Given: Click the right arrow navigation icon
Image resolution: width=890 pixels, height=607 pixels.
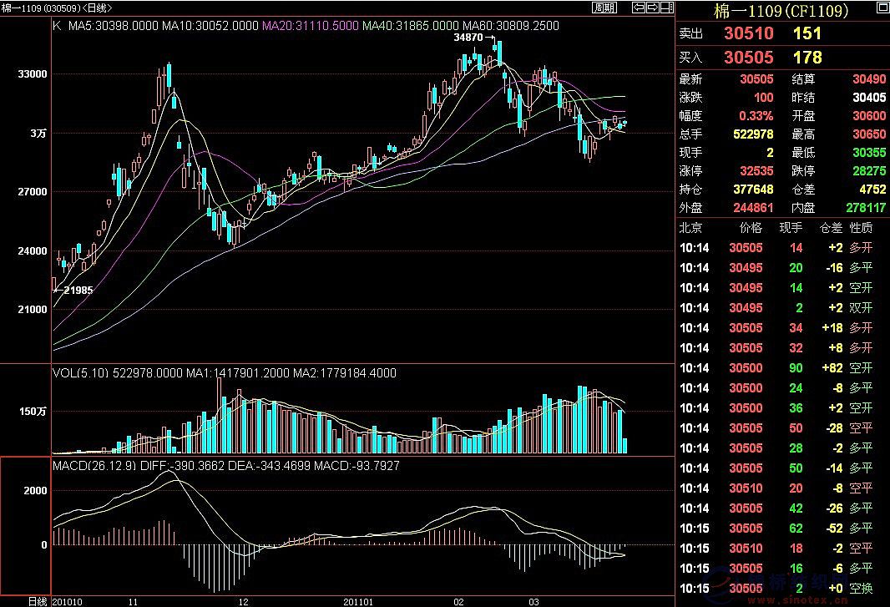Looking at the screenshot, I should click(x=652, y=8).
